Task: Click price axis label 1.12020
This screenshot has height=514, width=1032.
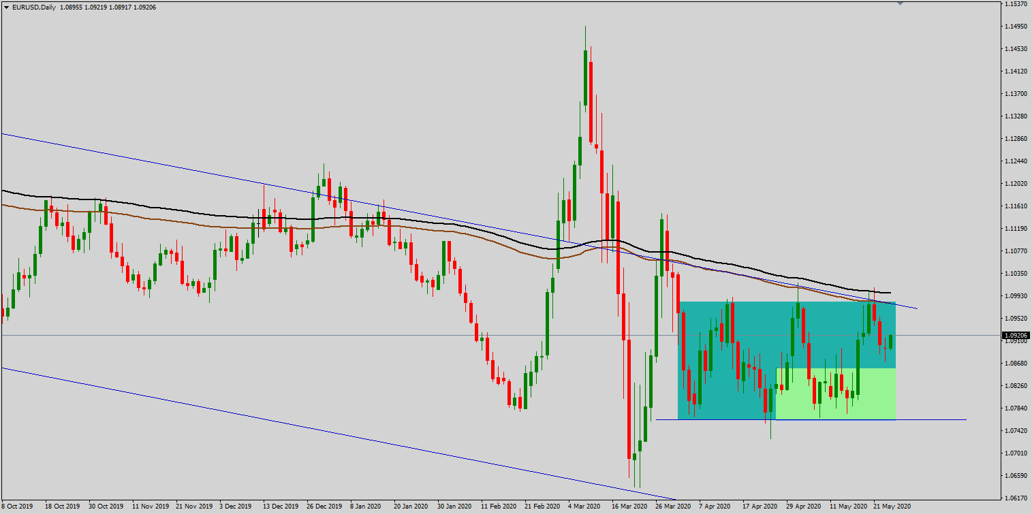Action: 1015,184
